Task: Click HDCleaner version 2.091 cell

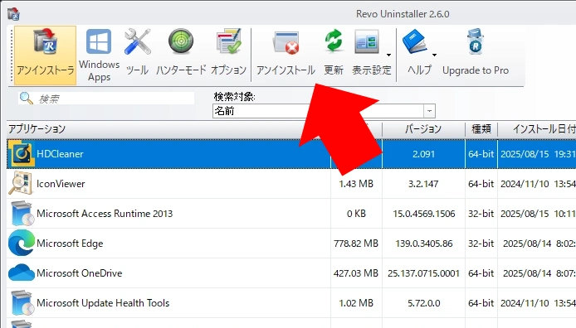Action: pyautogui.click(x=423, y=154)
